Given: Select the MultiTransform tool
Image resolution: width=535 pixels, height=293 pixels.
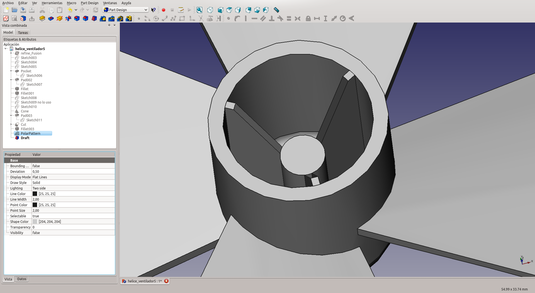Looking at the screenshot, I should (129, 18).
